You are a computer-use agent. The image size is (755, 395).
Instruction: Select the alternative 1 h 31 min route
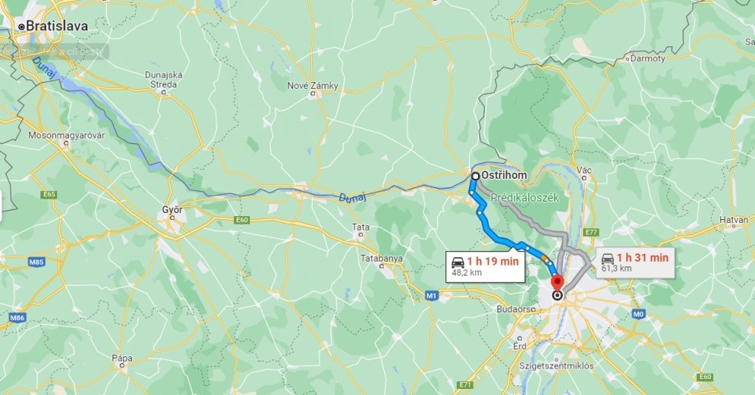pos(635,263)
